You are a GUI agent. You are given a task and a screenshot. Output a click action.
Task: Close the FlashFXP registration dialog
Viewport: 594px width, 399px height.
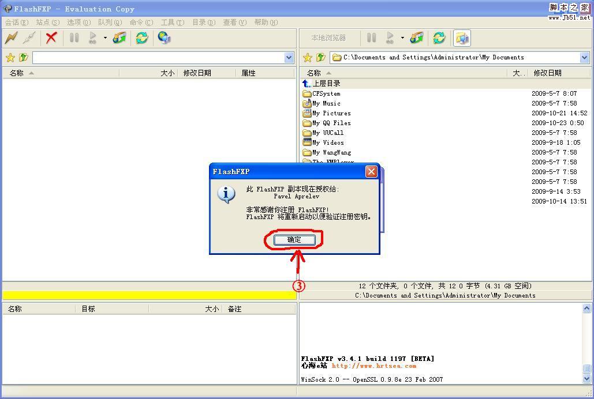pyautogui.click(x=371, y=172)
